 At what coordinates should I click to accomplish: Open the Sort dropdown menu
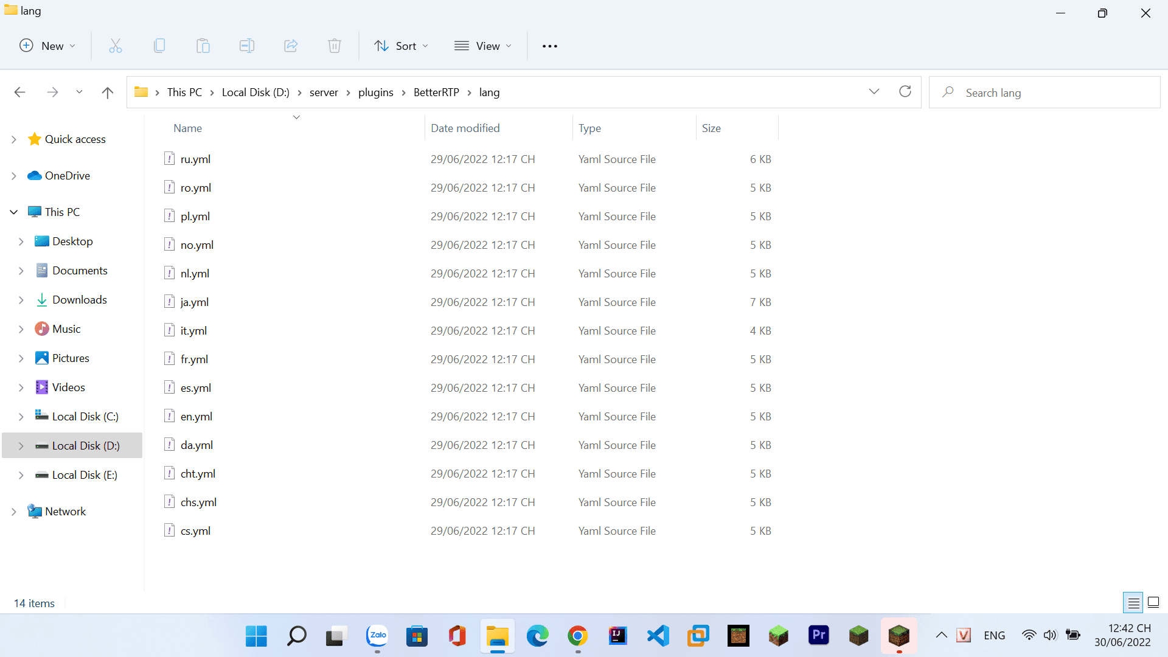tap(401, 46)
